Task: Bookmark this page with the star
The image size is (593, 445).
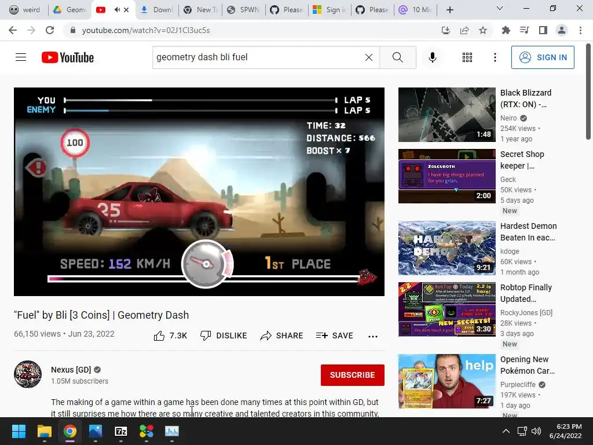Action: (x=483, y=30)
